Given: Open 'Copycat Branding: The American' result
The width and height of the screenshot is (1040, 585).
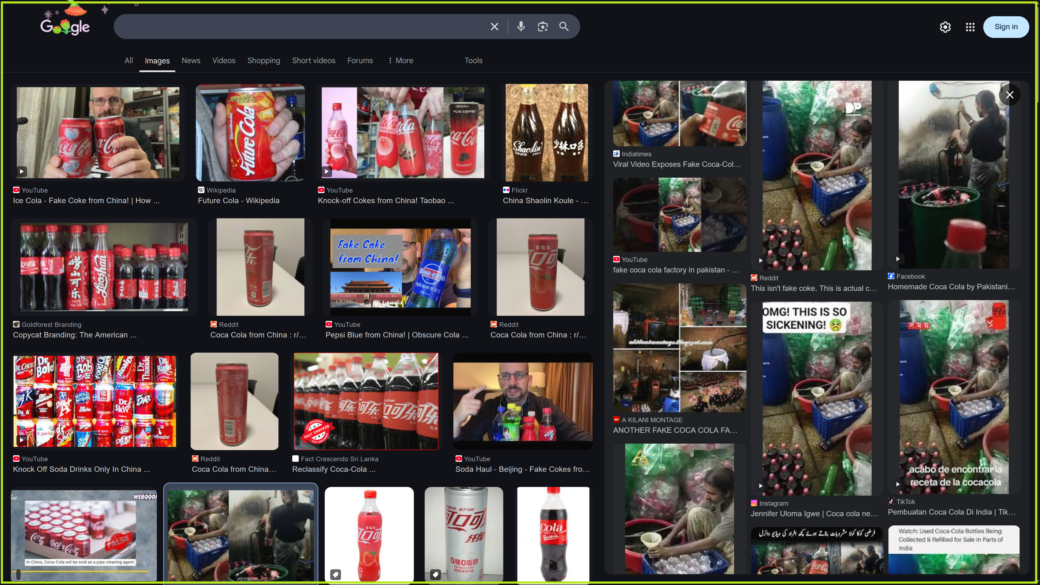Looking at the screenshot, I should coord(75,335).
